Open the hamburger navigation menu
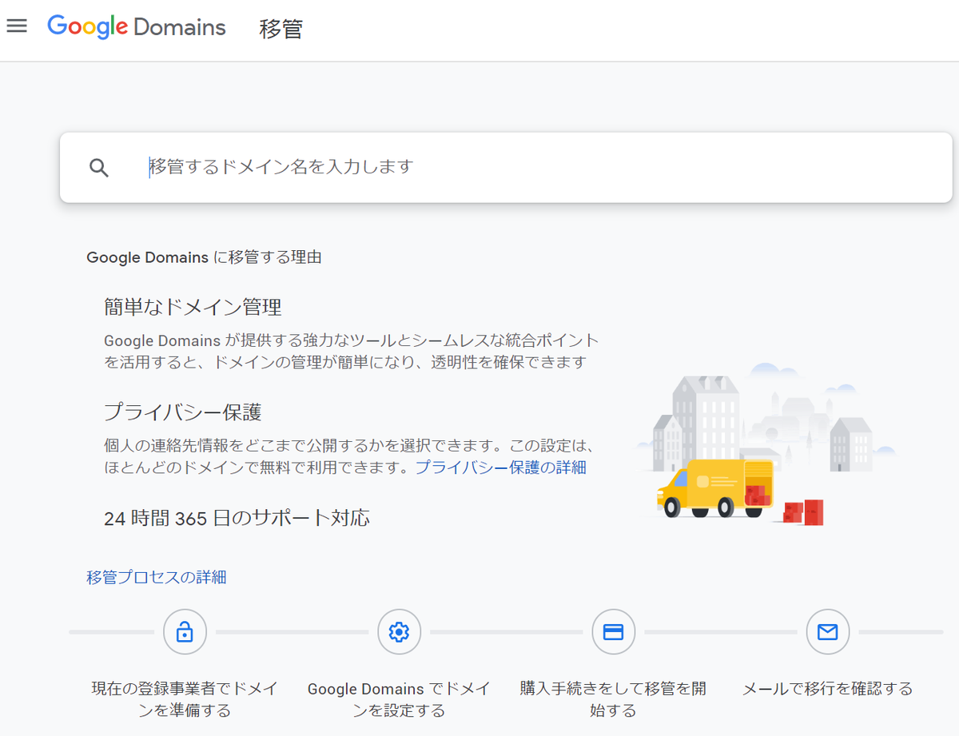 click(x=17, y=26)
